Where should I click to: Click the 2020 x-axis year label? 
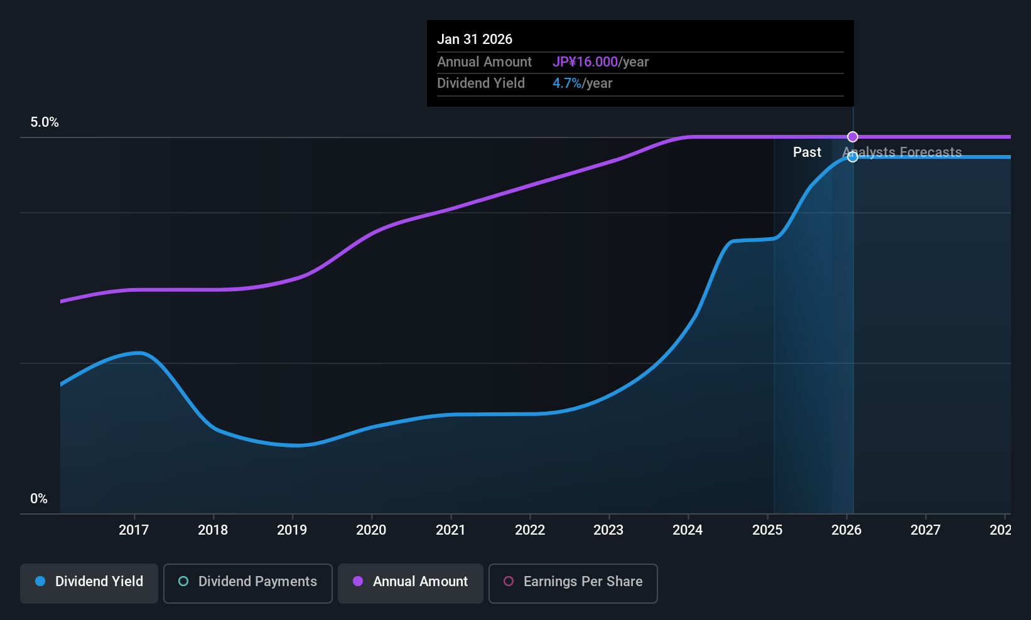tap(371, 530)
